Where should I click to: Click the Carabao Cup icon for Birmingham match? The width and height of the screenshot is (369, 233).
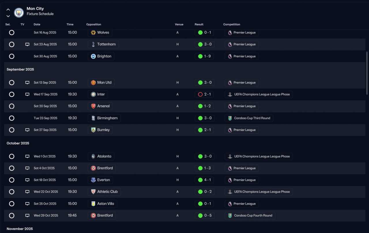230,118
